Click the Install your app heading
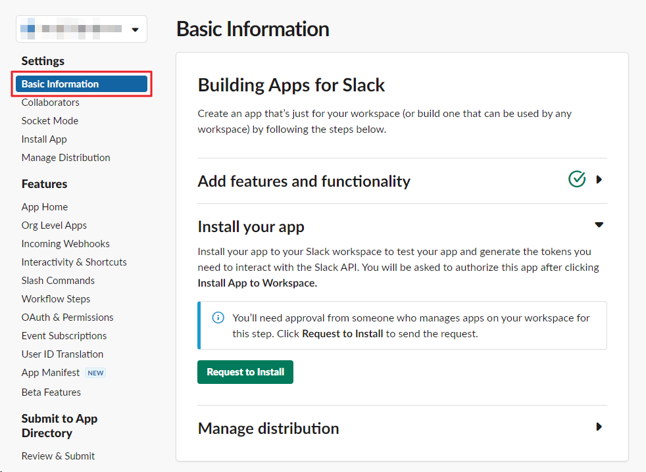This screenshot has height=472, width=646. [x=251, y=227]
